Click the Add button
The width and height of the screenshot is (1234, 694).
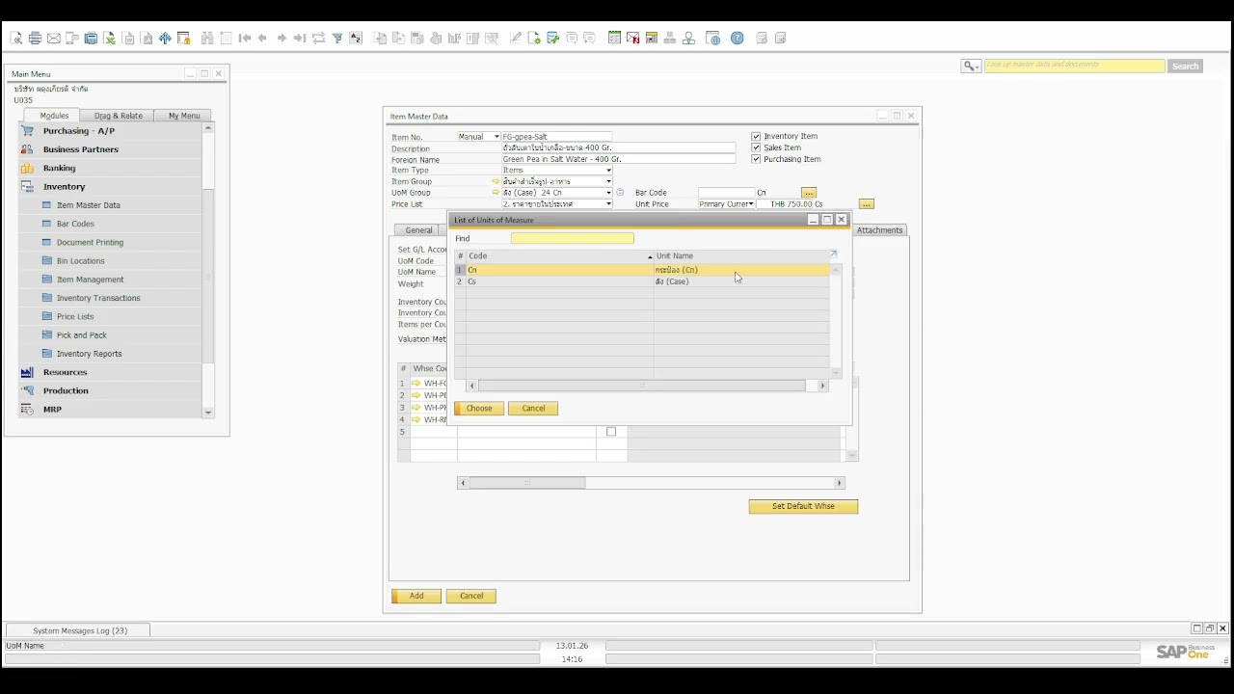click(x=416, y=596)
